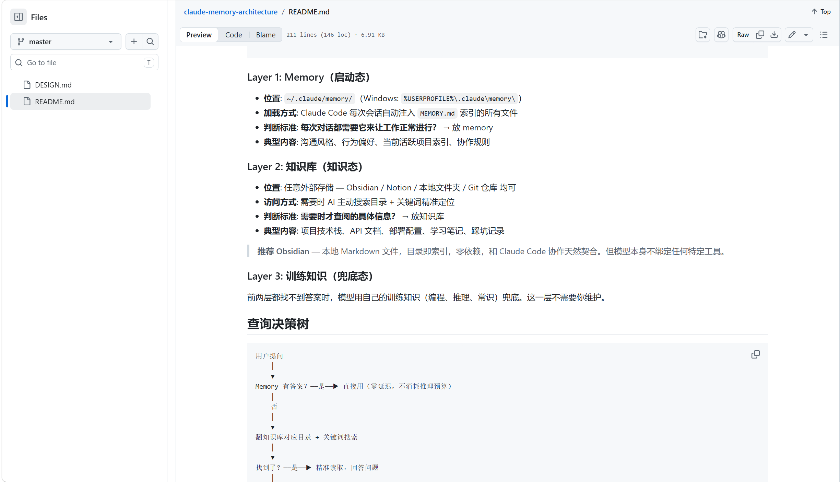Select README.md in file tree

click(x=80, y=102)
